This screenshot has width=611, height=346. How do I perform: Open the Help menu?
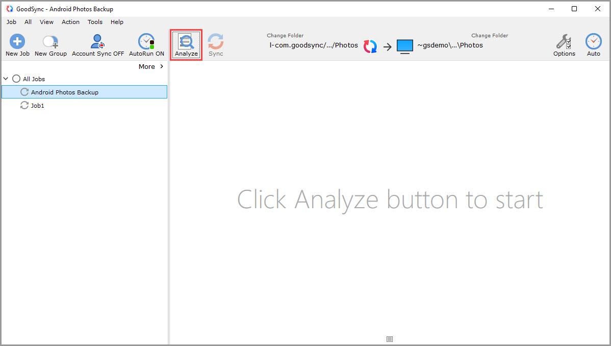point(117,22)
